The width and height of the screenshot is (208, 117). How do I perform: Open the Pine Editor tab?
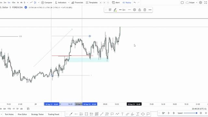pyautogui.click(x=22, y=114)
